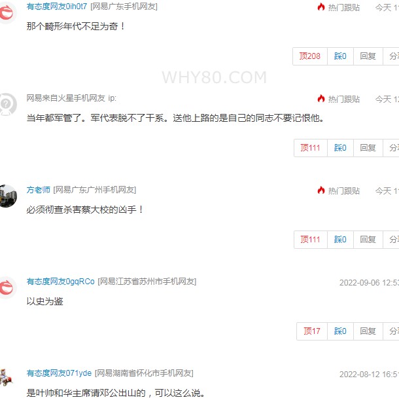399x406 pixels.
Task: Click flame icon on 方老师's comment
Action: (321, 191)
